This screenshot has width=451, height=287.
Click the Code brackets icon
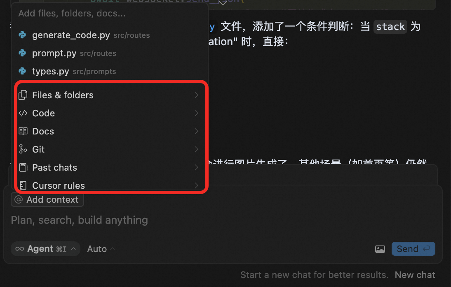(x=23, y=113)
